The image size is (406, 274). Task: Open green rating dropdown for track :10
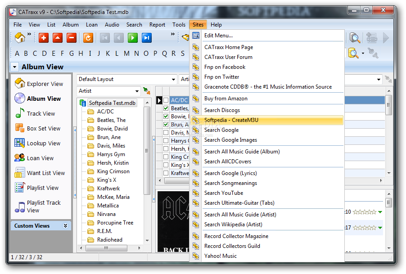point(380,212)
